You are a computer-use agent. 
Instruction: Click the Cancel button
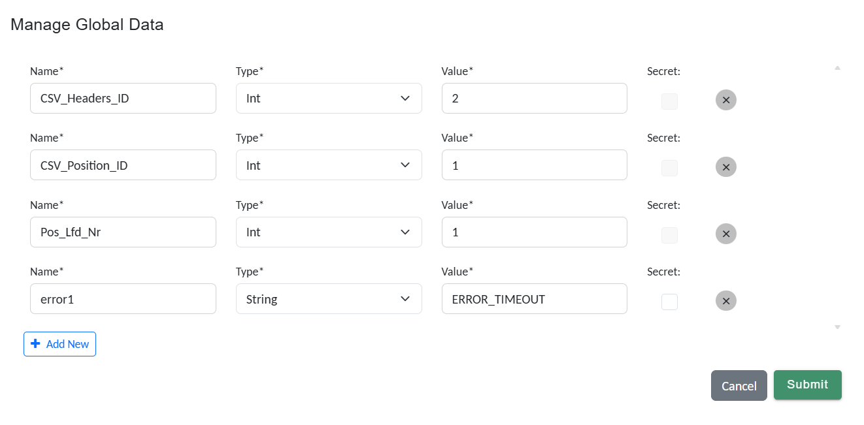pyautogui.click(x=739, y=386)
